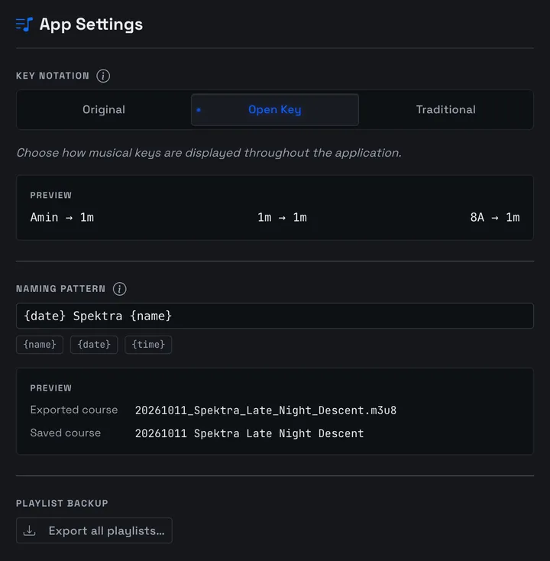Screen dimensions: 550x561
Task: Click the exported course filename ending .m3u8
Action: click(266, 410)
